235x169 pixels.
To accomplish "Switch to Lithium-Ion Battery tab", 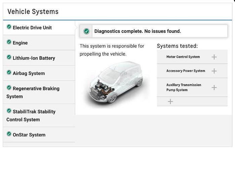I will (x=39, y=58).
